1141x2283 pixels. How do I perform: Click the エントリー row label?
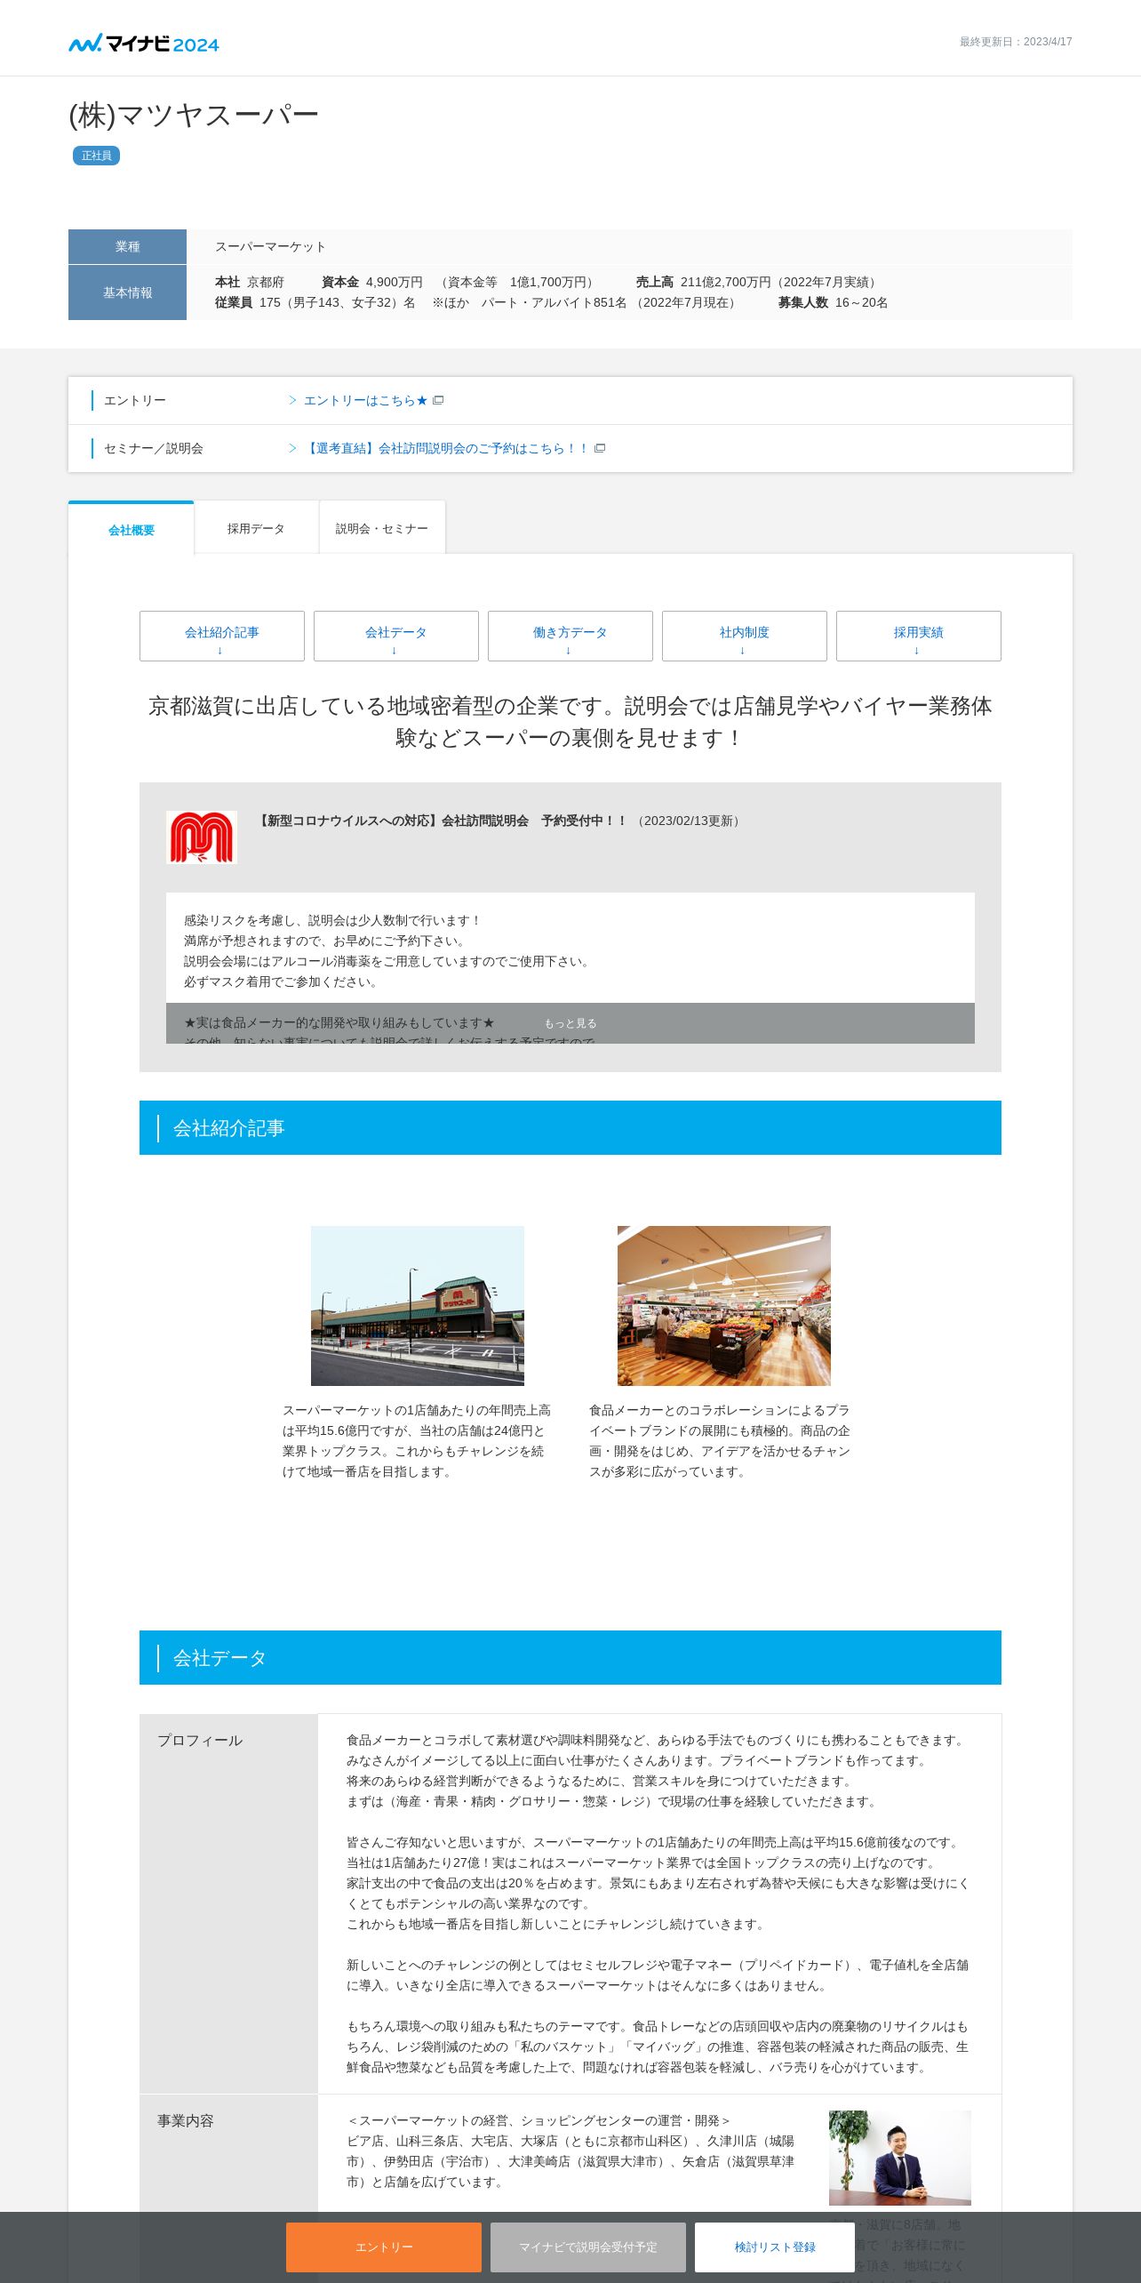(135, 401)
